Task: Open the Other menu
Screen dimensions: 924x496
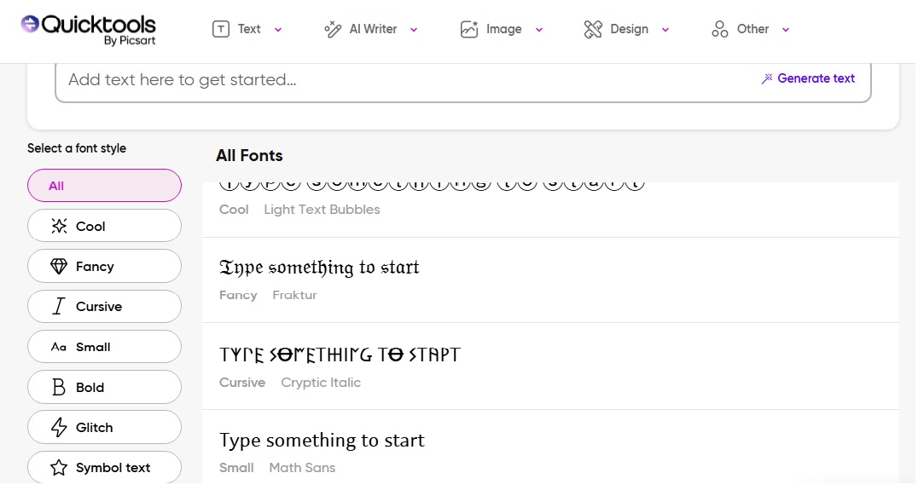Action: click(752, 29)
